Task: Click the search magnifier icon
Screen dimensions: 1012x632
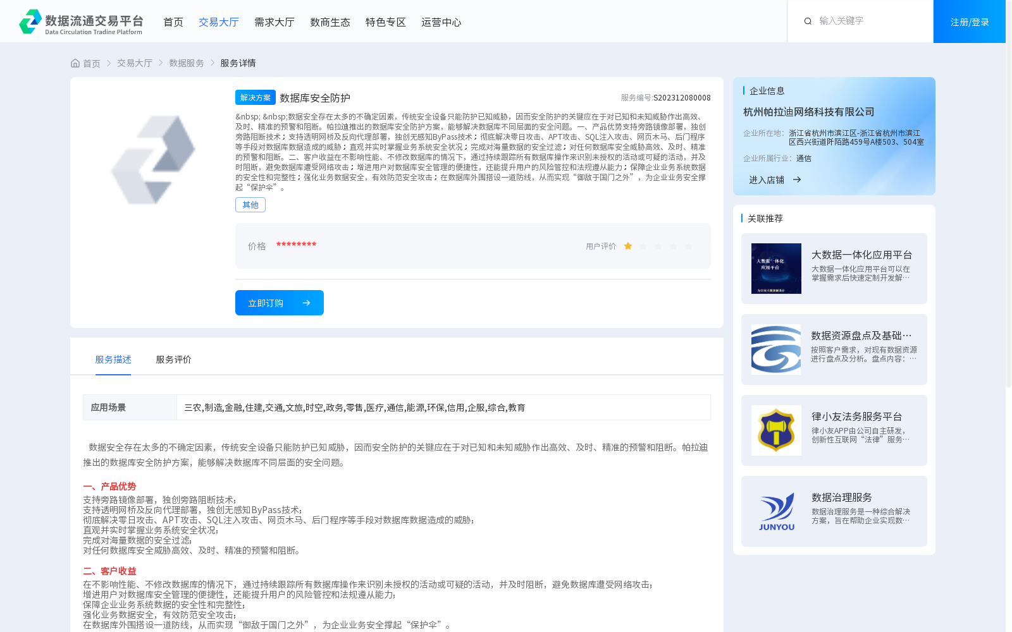Action: coord(808,21)
